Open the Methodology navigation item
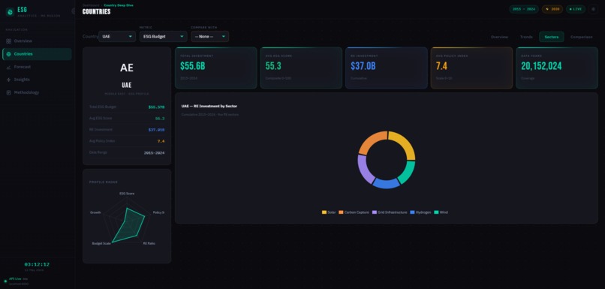Image resolution: width=605 pixels, height=289 pixels. pyautogui.click(x=37, y=92)
